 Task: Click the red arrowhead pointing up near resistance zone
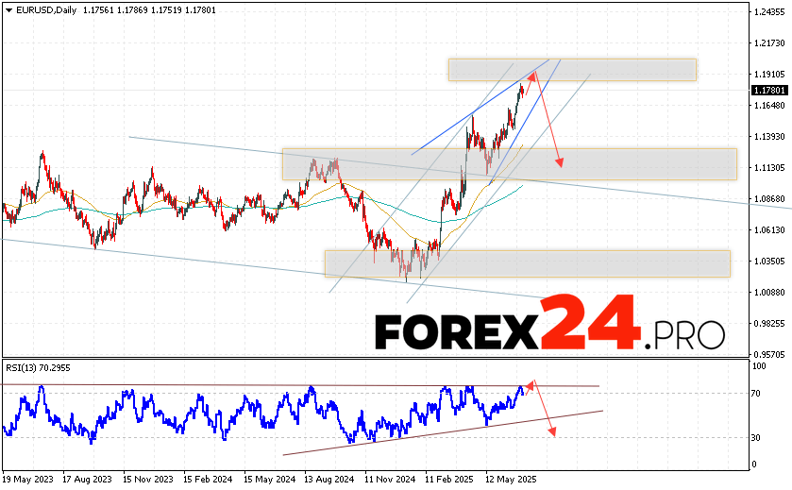[x=532, y=77]
